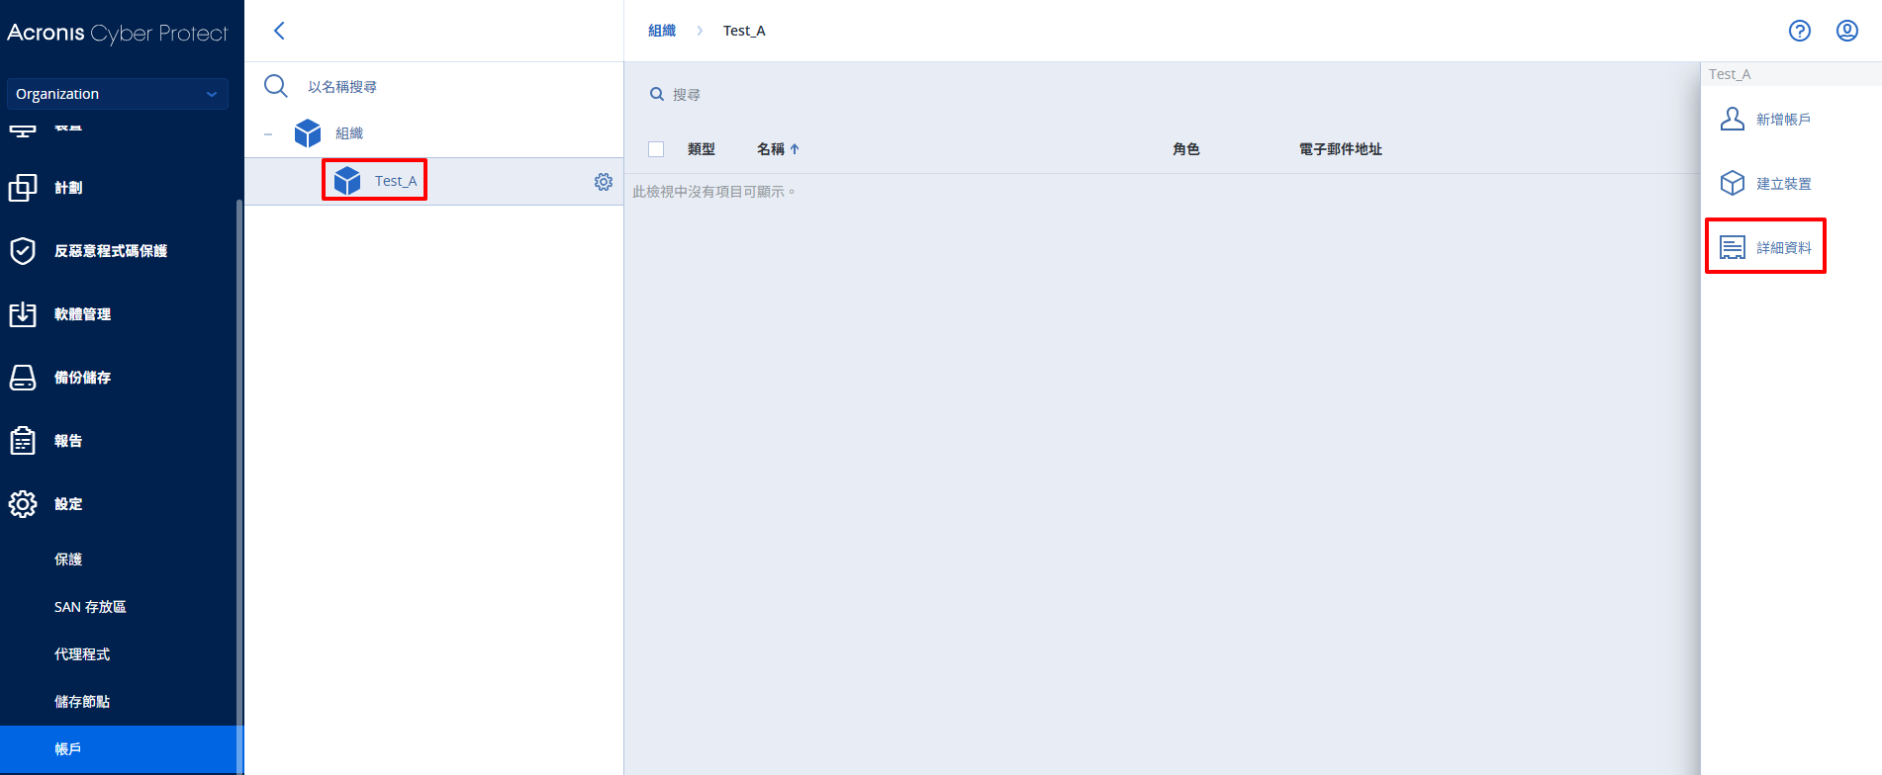Screen dimensions: 1882x775
Task: Click the 報告 clipboard icon
Action: tap(23, 441)
